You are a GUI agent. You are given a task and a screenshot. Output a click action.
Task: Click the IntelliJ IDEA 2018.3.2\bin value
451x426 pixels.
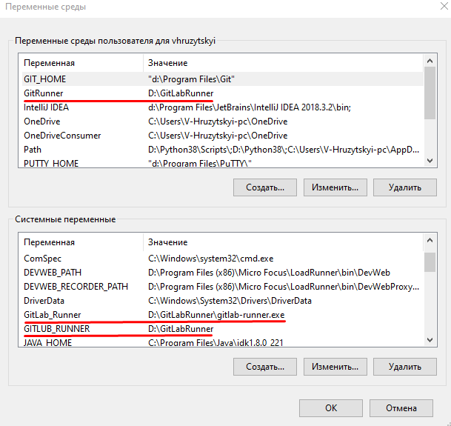(250, 107)
